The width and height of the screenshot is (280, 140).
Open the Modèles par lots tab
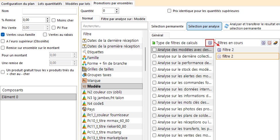[78, 4]
